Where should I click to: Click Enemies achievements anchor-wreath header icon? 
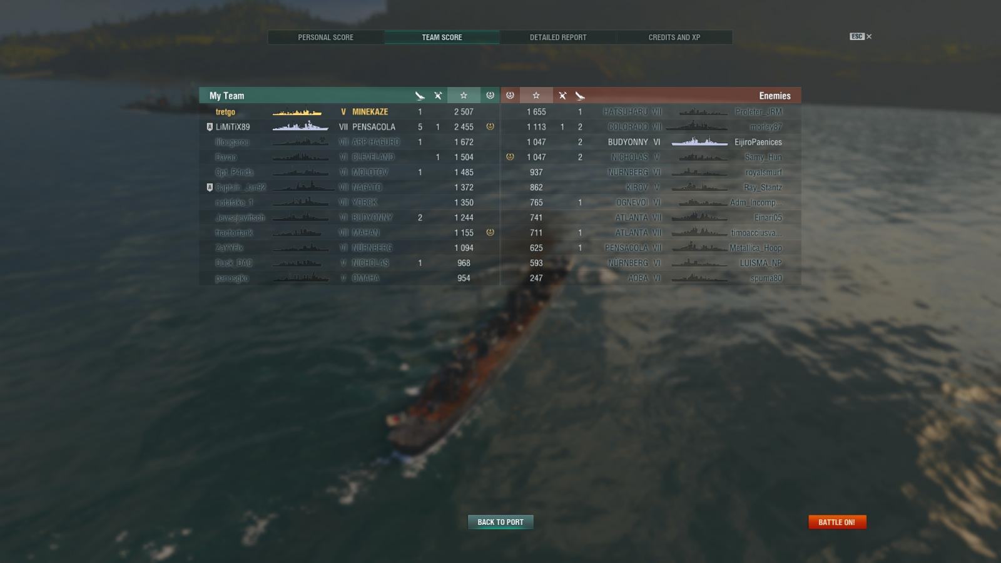tap(510, 96)
